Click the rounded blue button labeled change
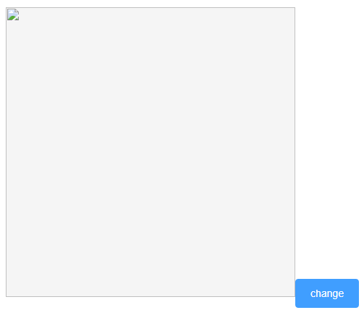Screen dimensions: 364x318 (x=327, y=293)
